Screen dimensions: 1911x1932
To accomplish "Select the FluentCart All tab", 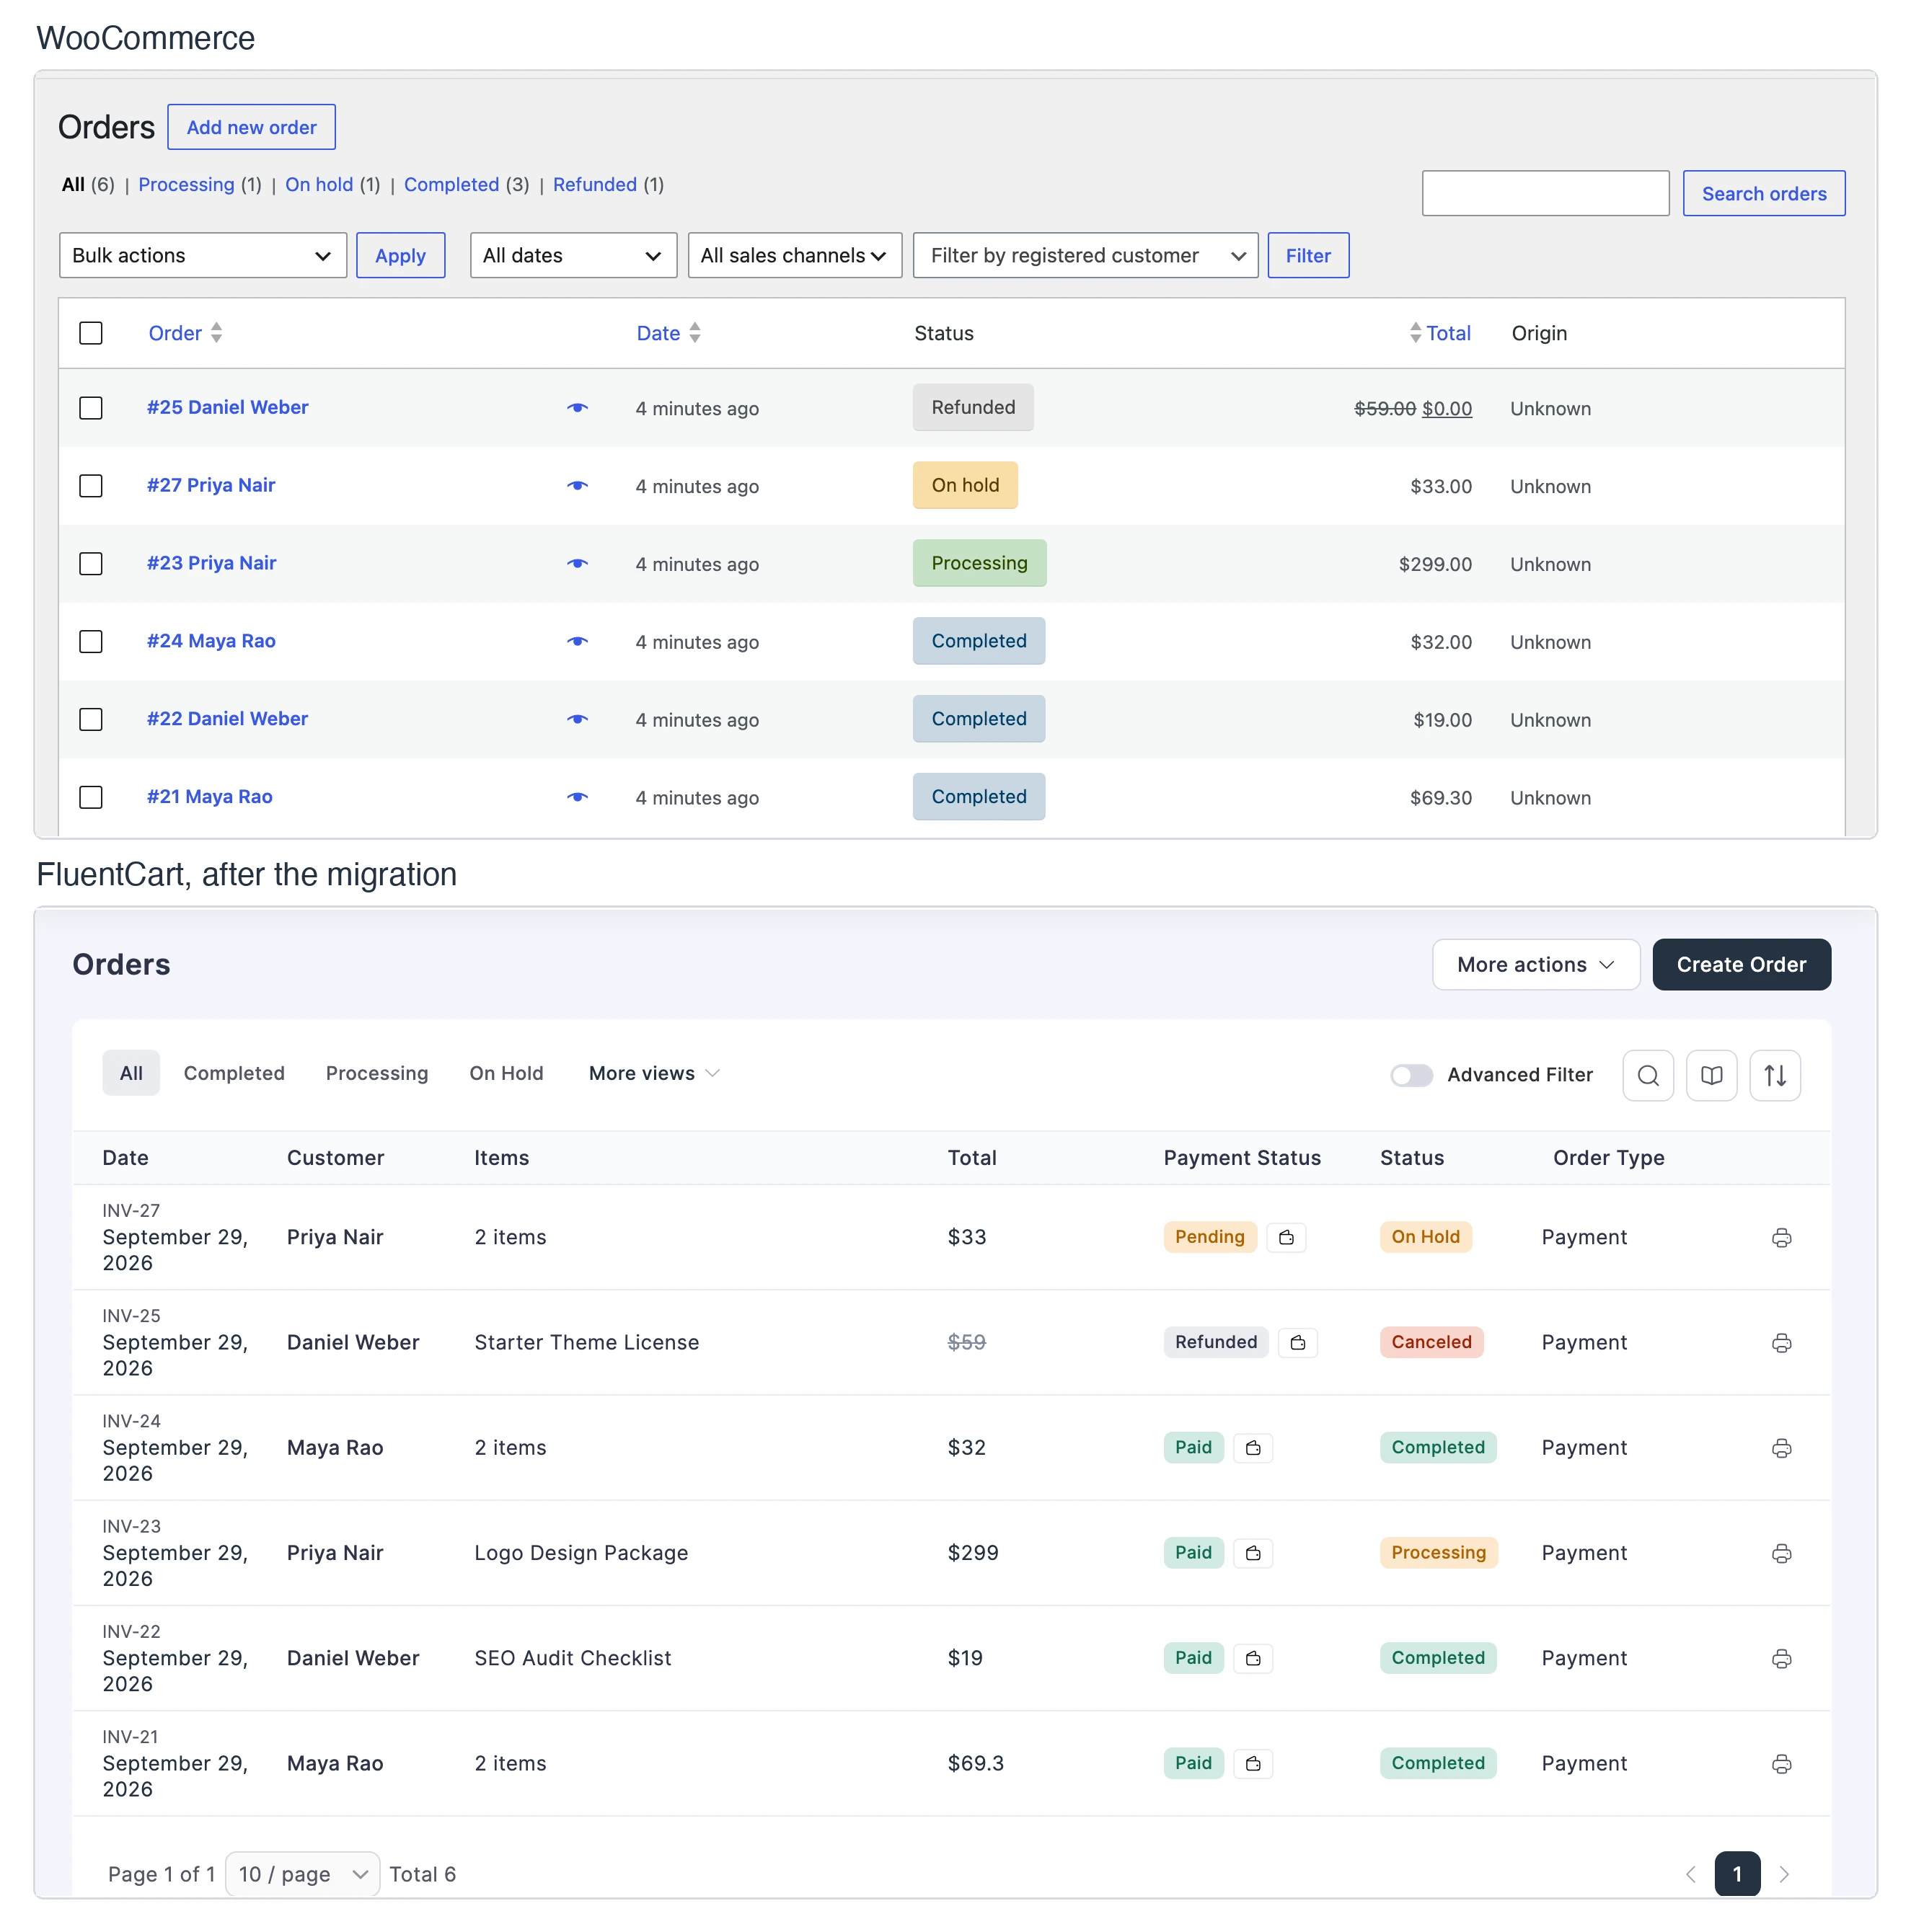I will pos(131,1073).
